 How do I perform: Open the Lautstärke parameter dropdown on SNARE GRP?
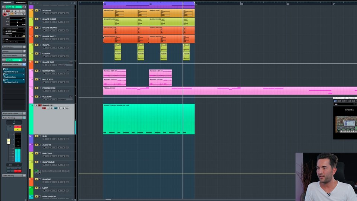pos(65,65)
